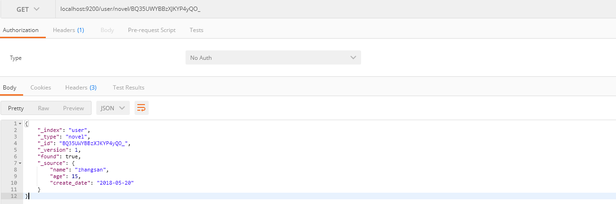
Task: Switch to Preview view mode
Action: click(74, 108)
